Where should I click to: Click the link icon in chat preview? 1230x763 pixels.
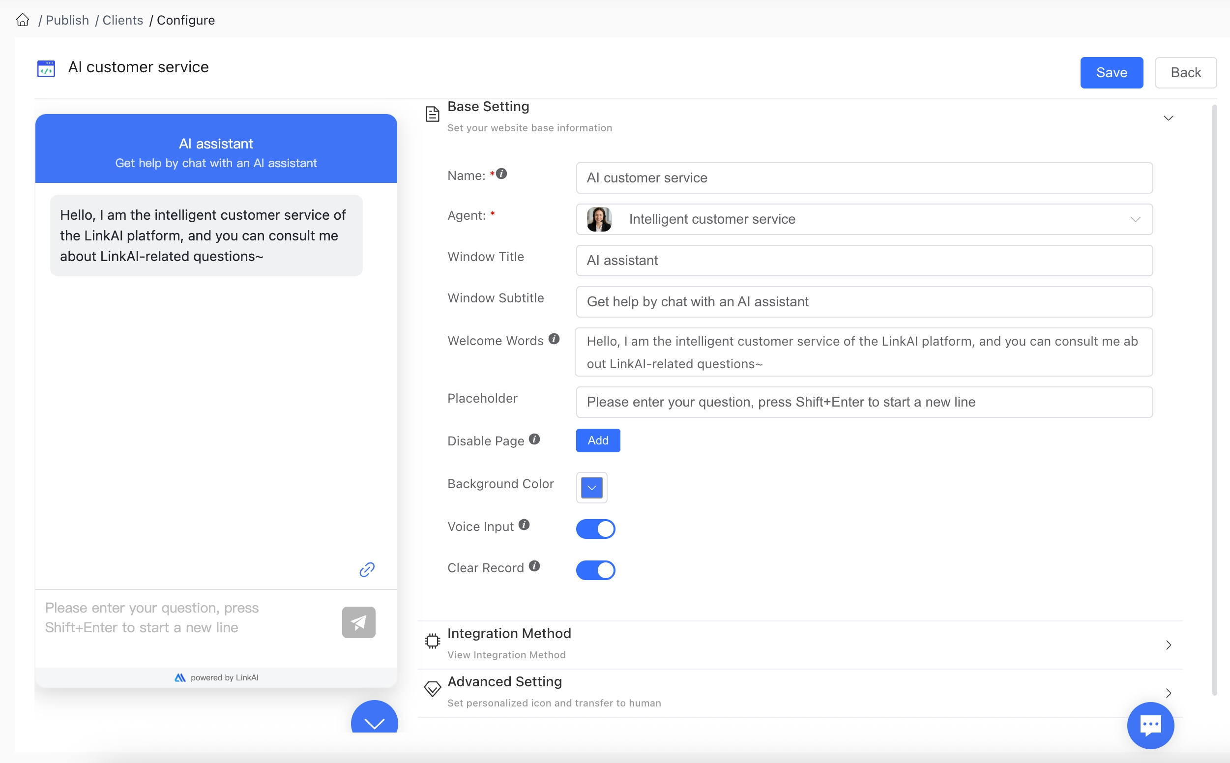pyautogui.click(x=367, y=570)
